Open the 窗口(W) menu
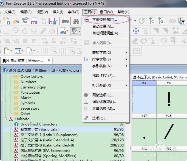This screenshot has height=161, width=187. tap(106, 12)
